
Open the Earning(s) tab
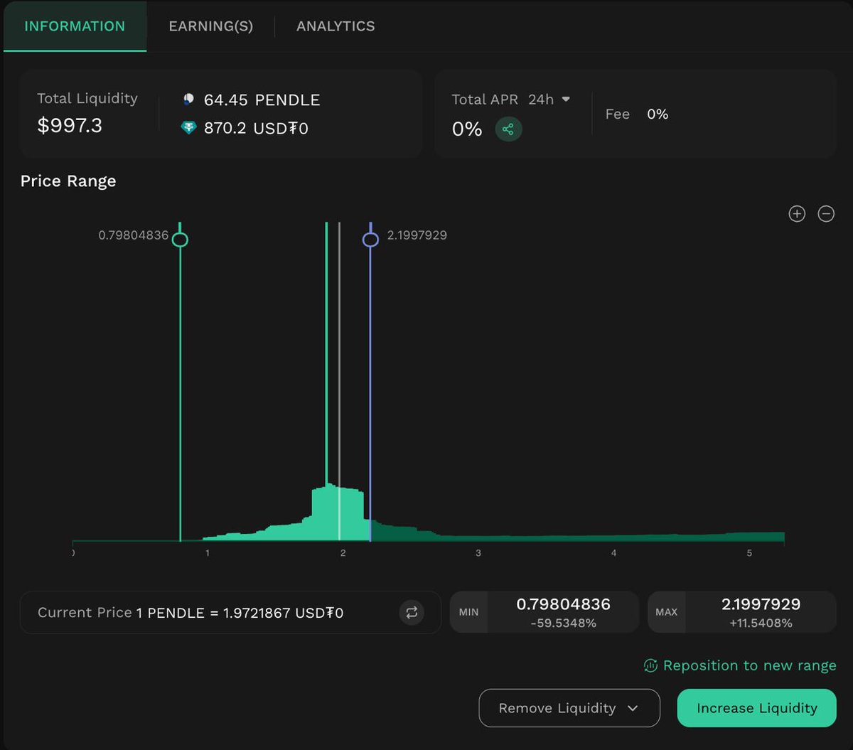(210, 26)
